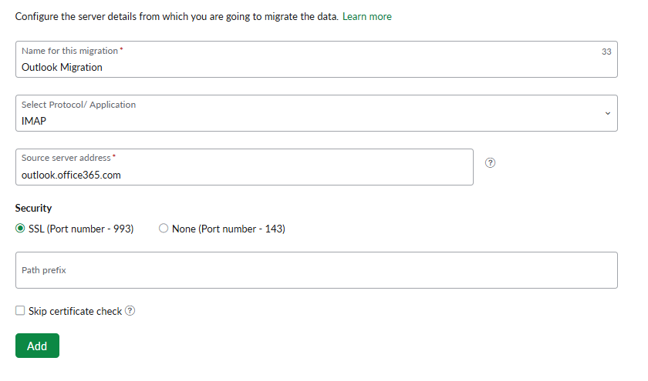Choose None port 143 radio option
The width and height of the screenshot is (648, 381).
pos(164,229)
